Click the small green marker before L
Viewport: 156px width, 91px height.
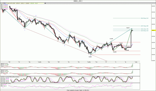(x=1, y=3)
